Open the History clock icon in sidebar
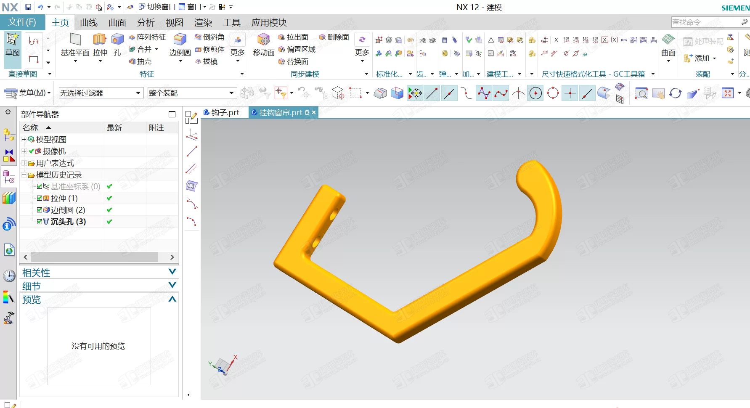The image size is (750, 408). 9,276
